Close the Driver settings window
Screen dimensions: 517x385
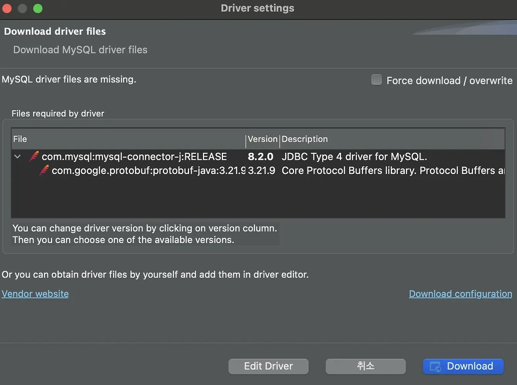[x=7, y=8]
